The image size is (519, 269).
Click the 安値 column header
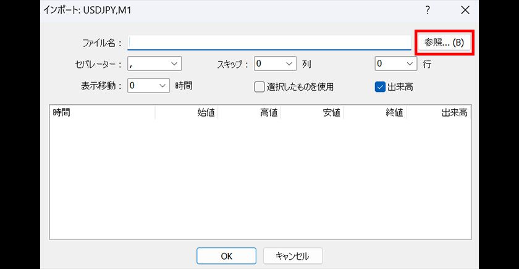[313, 112]
